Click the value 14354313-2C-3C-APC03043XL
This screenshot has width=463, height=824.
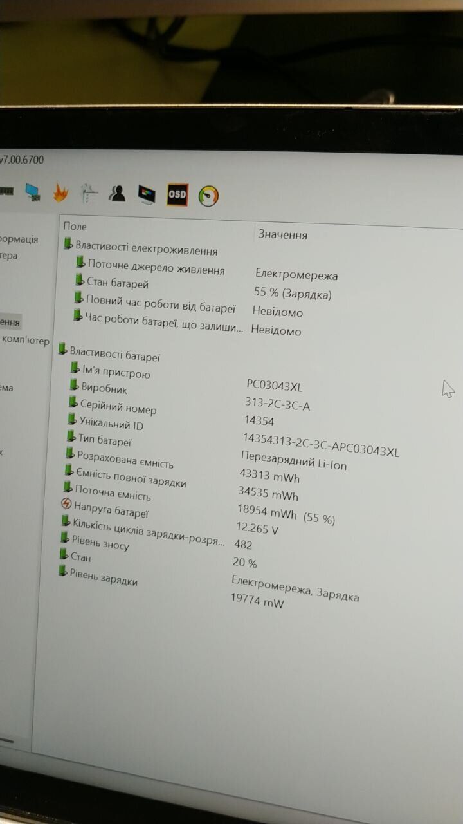(x=321, y=444)
